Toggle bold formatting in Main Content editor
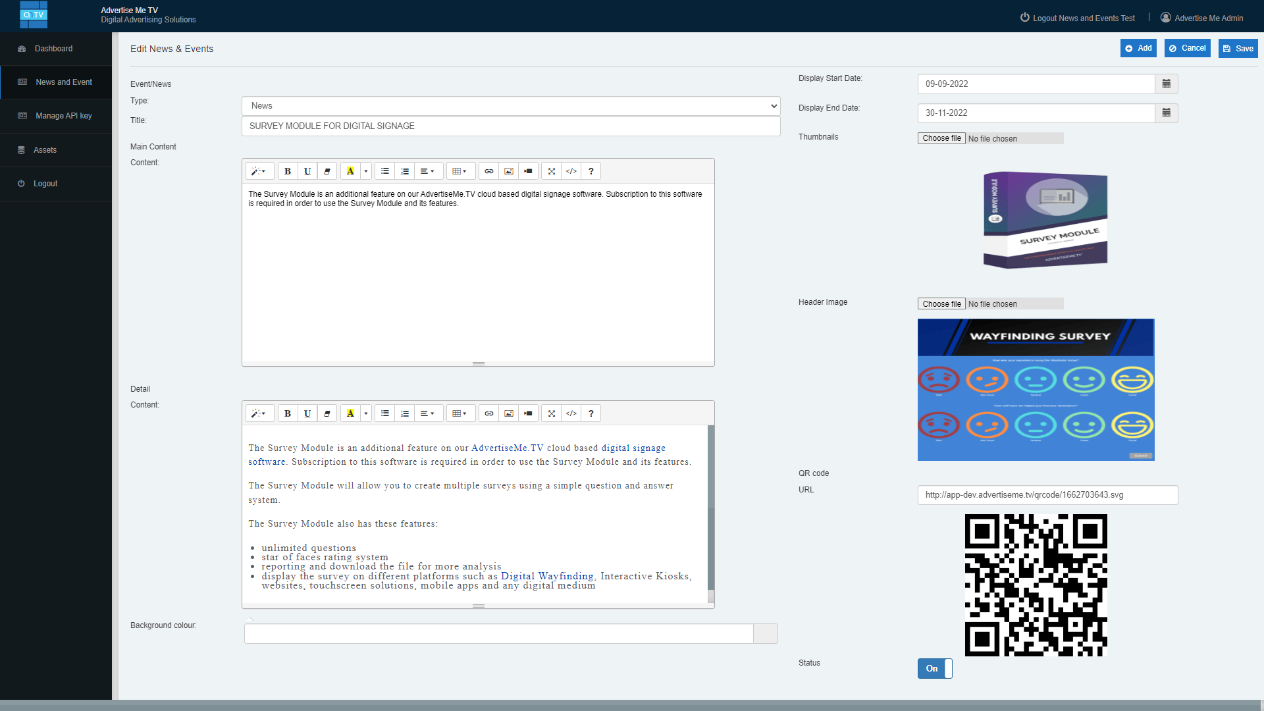1264x711 pixels. [288, 171]
